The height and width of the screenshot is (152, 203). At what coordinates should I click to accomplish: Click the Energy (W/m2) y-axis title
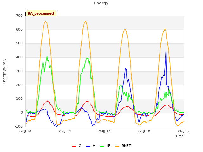pyautogui.click(x=4, y=71)
